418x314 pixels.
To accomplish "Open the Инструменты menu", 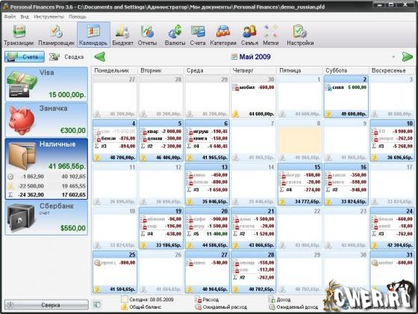I will (49, 16).
